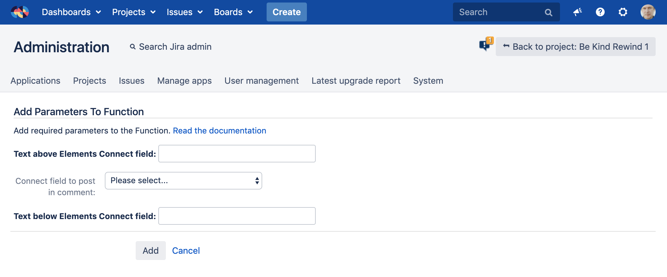Expand the Dashboards dropdown menu
Image resolution: width=667 pixels, height=277 pixels.
(x=71, y=12)
